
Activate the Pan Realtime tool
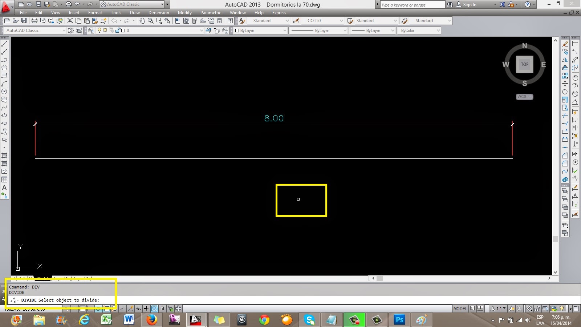142,21
